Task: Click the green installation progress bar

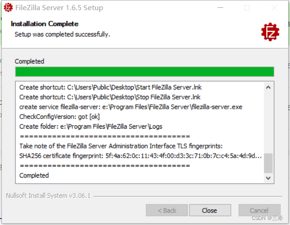Action: (x=145, y=72)
